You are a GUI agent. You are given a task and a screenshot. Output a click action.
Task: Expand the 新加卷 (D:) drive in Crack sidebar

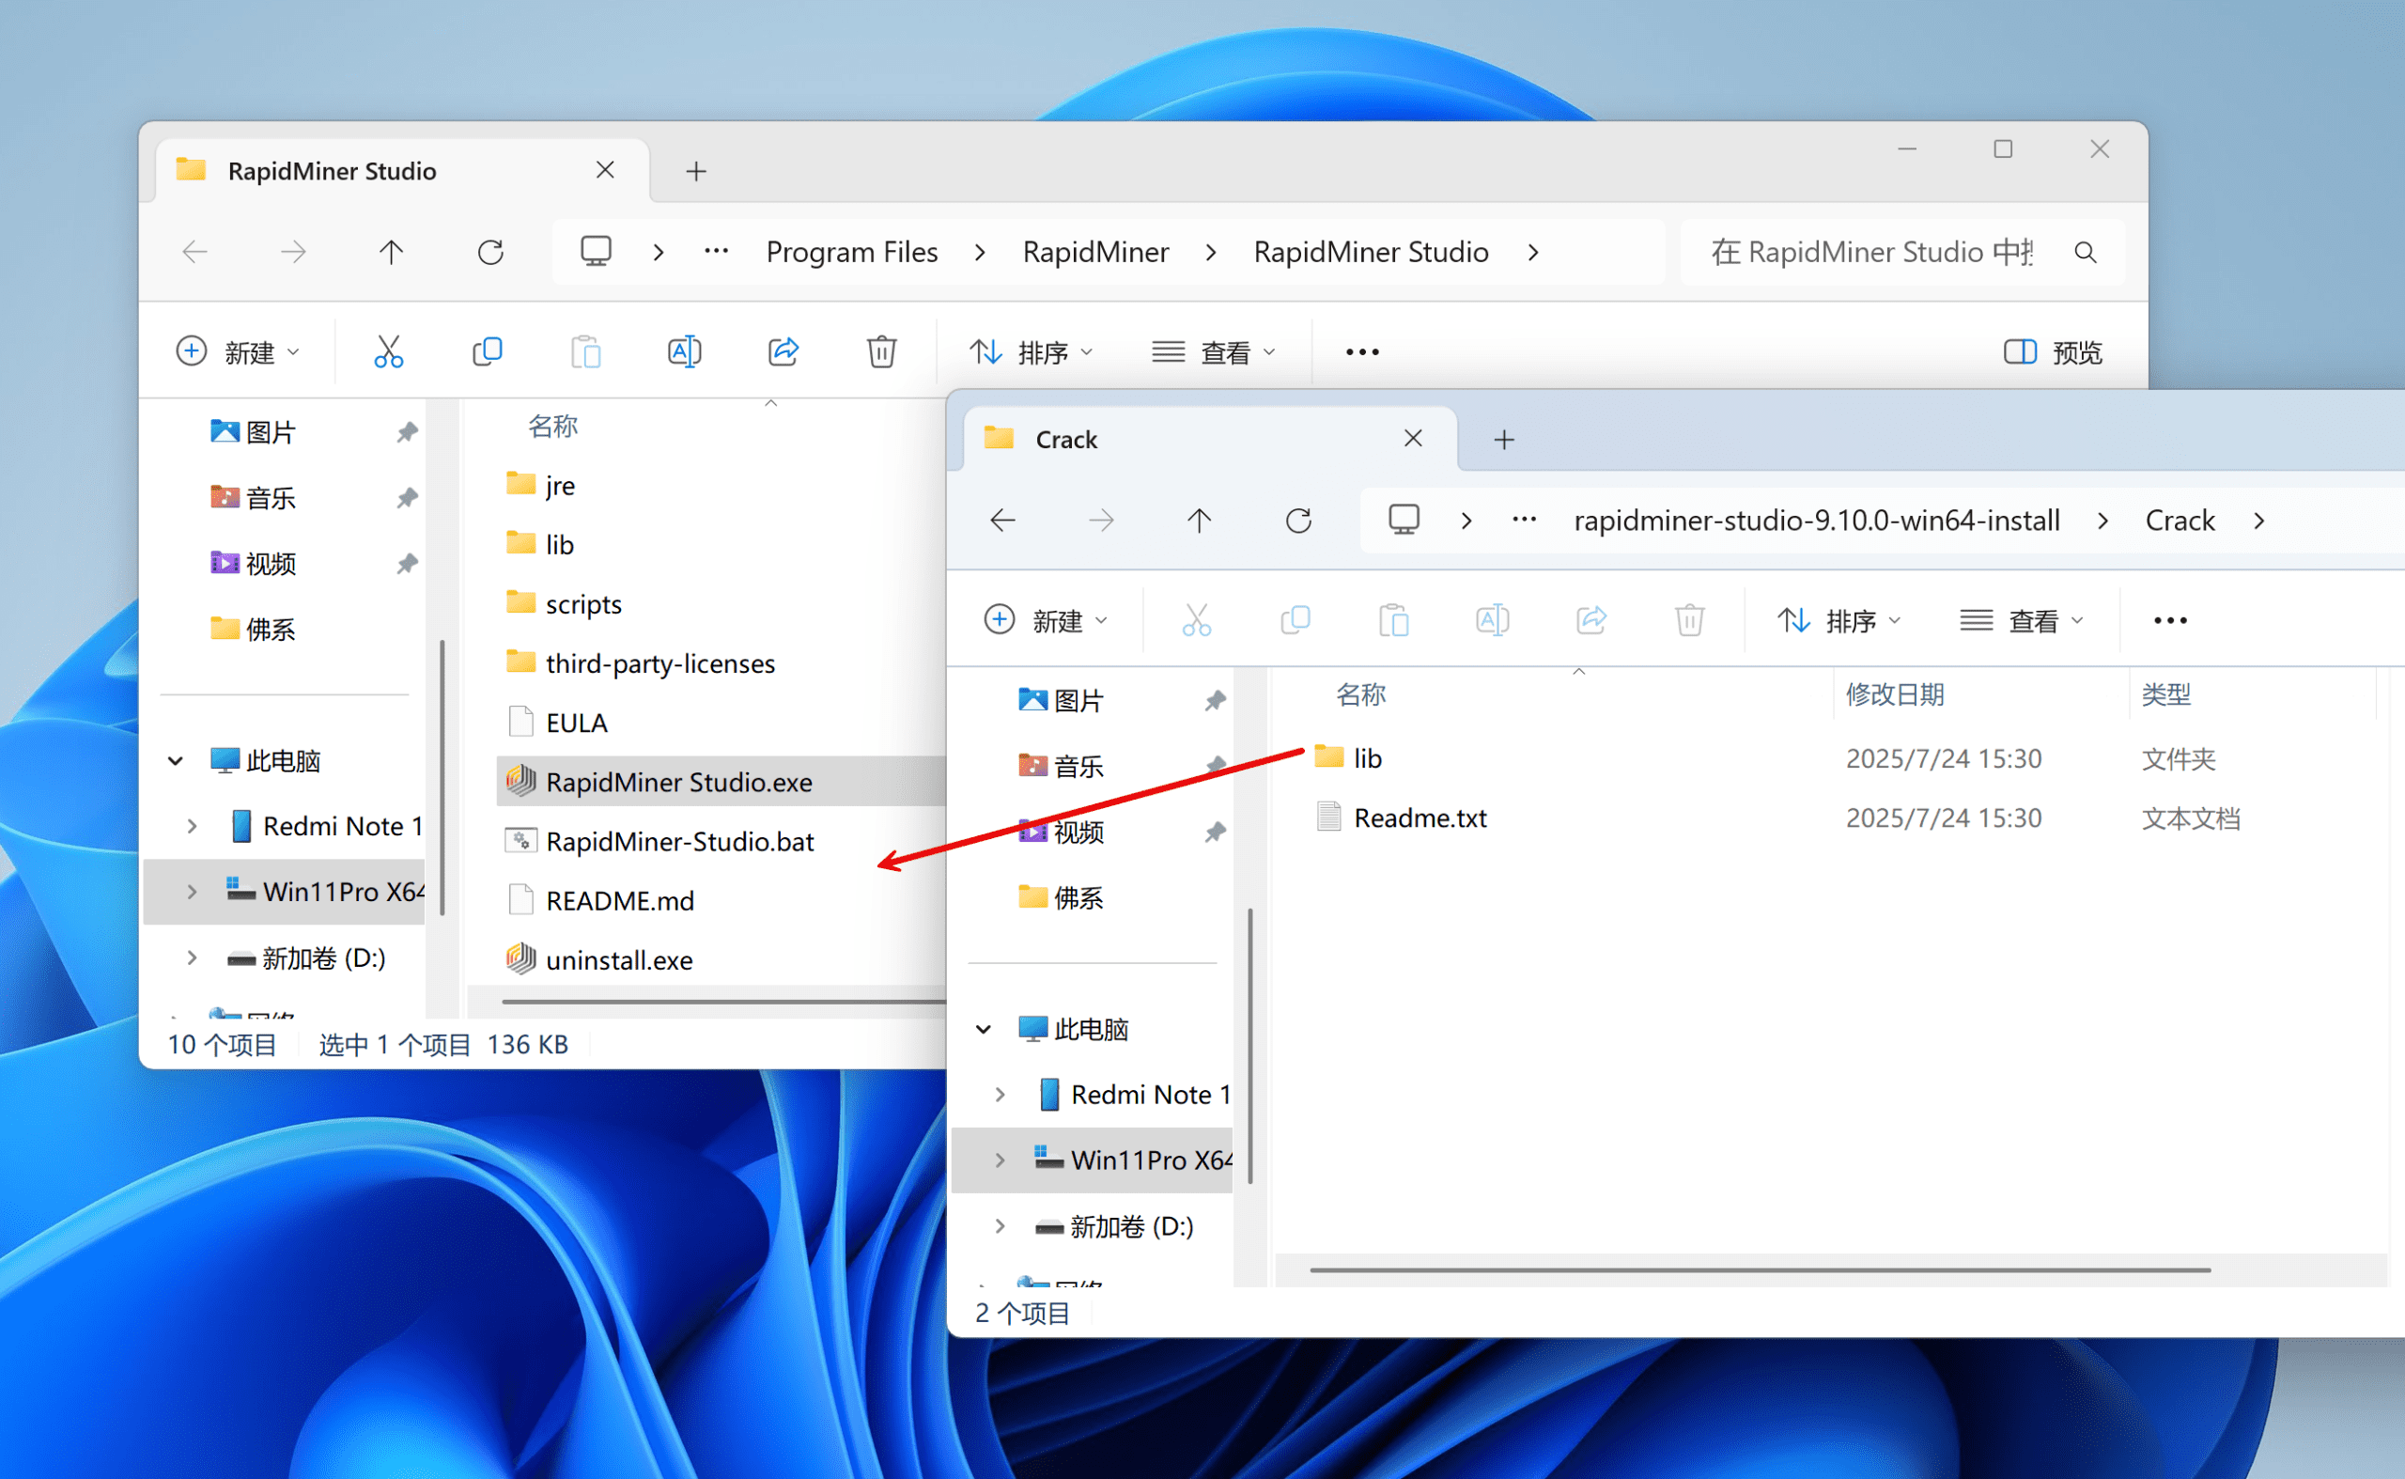(x=1000, y=1225)
